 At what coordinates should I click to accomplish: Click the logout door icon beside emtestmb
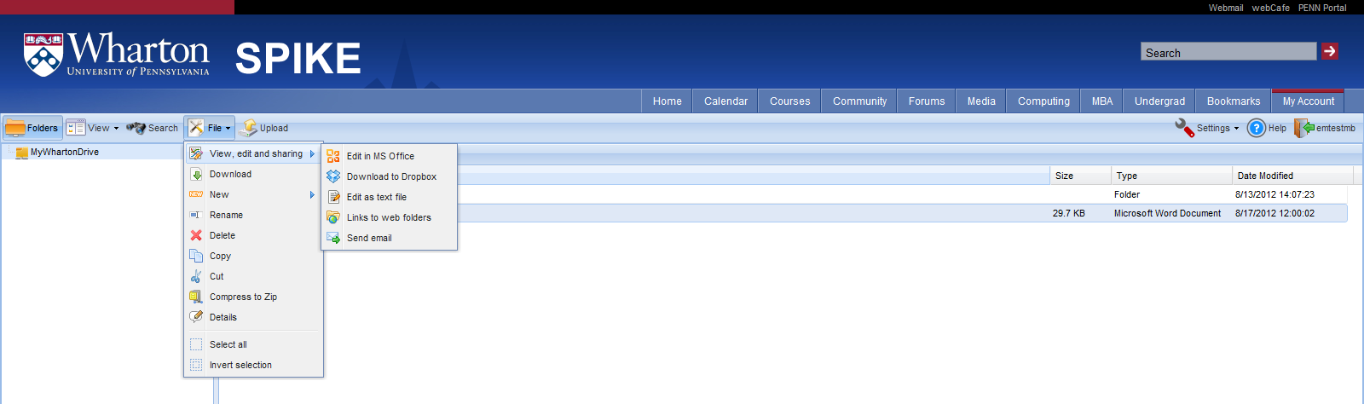tap(1303, 128)
